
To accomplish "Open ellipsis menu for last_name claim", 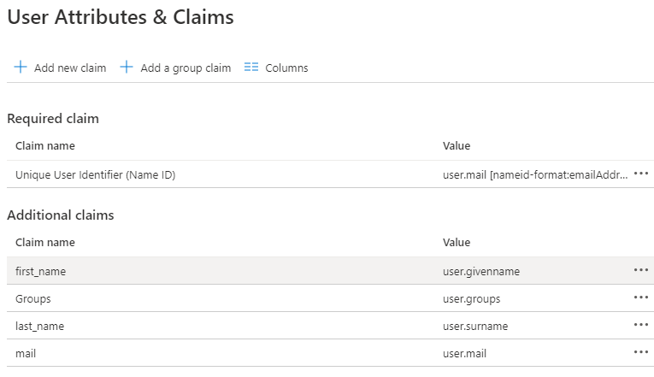I will click(x=641, y=325).
